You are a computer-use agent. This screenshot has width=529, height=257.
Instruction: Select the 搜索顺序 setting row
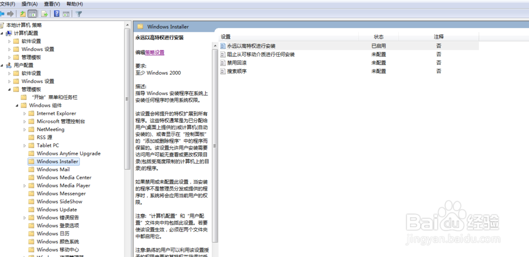coord(349,71)
